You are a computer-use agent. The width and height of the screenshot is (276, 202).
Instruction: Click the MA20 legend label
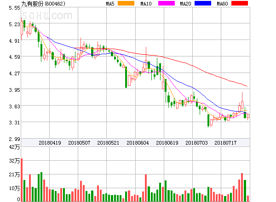(x=185, y=4)
